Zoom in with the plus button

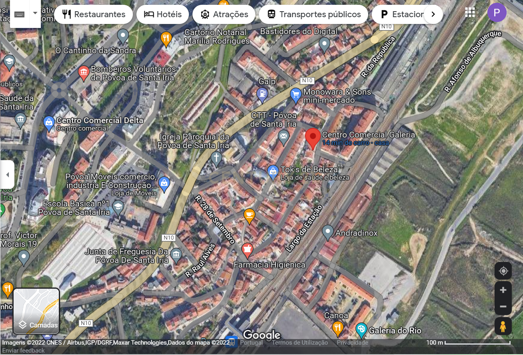503,290
